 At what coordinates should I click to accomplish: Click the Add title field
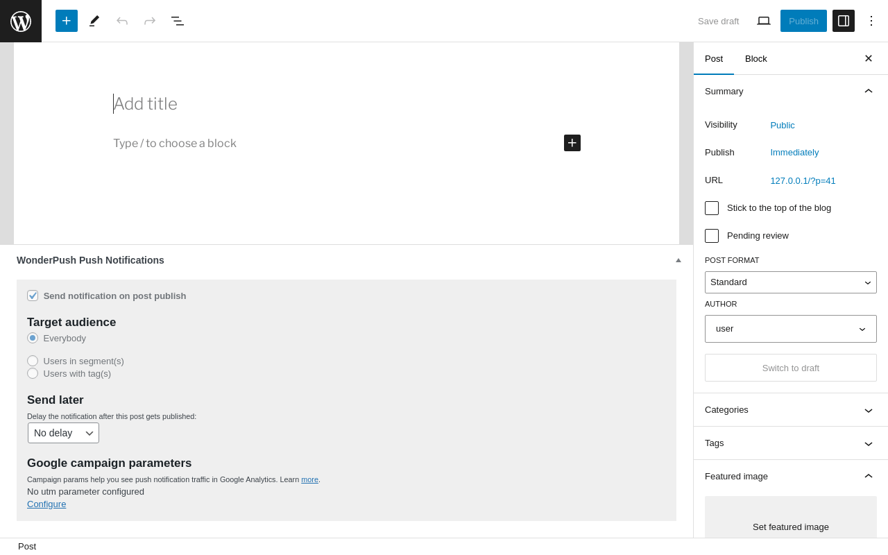[347, 104]
